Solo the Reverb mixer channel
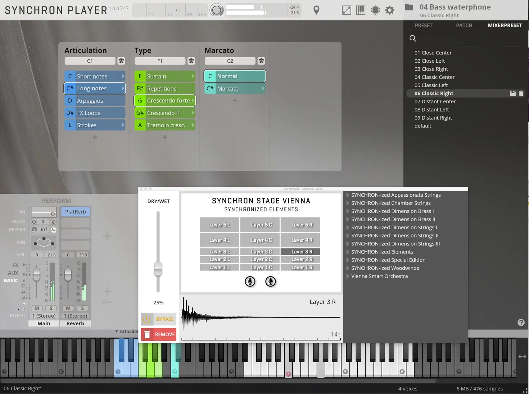The width and height of the screenshot is (529, 394). tap(82, 308)
